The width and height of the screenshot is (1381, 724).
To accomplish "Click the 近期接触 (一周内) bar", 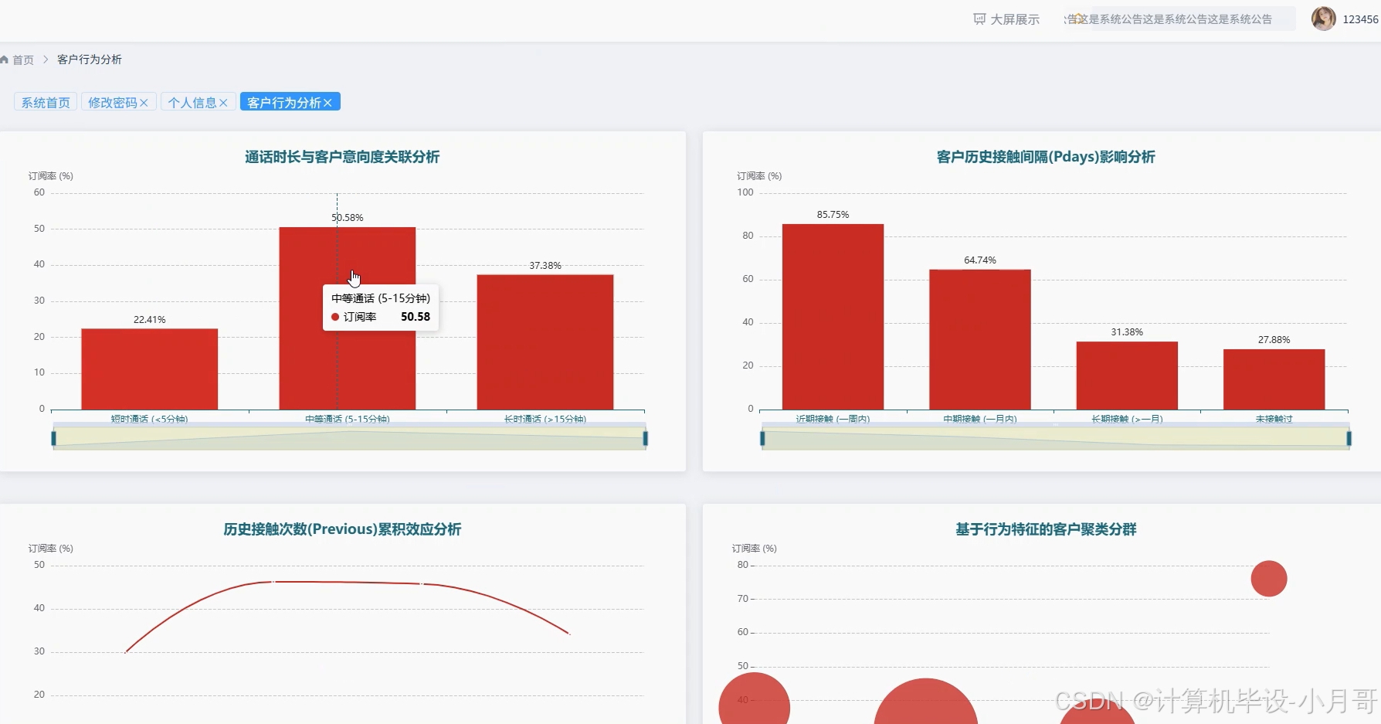I will (x=833, y=317).
